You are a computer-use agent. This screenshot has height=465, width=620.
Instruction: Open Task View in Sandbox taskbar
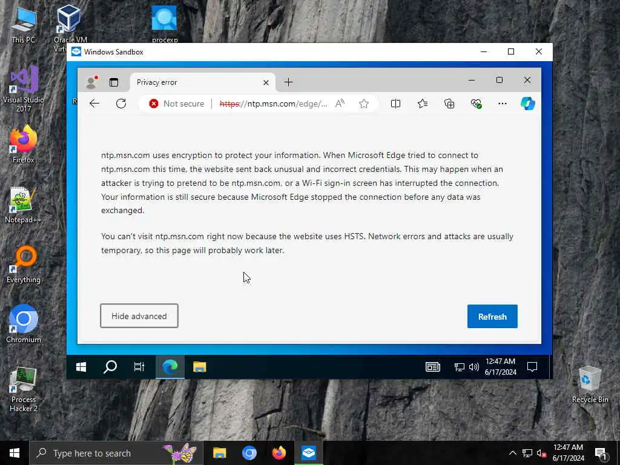(x=139, y=367)
